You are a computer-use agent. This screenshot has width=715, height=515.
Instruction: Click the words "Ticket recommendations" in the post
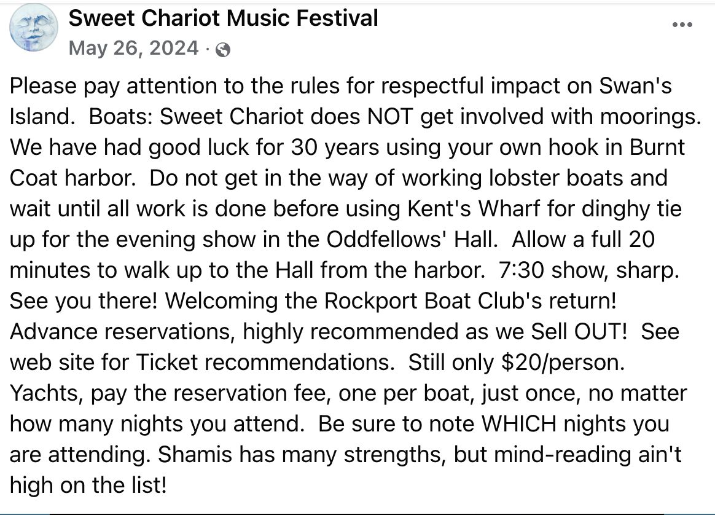(x=264, y=362)
